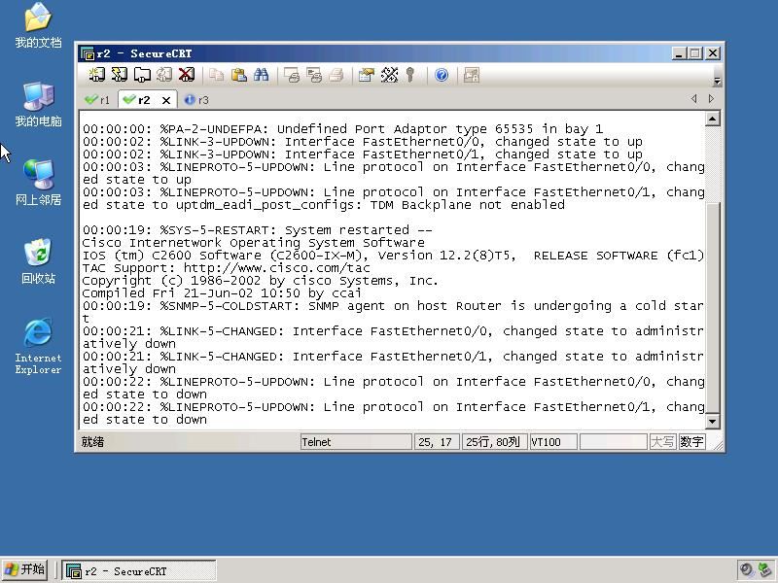Viewport: 778px width, 583px height.
Task: Minimize the SecureCRT window
Action: (x=679, y=53)
